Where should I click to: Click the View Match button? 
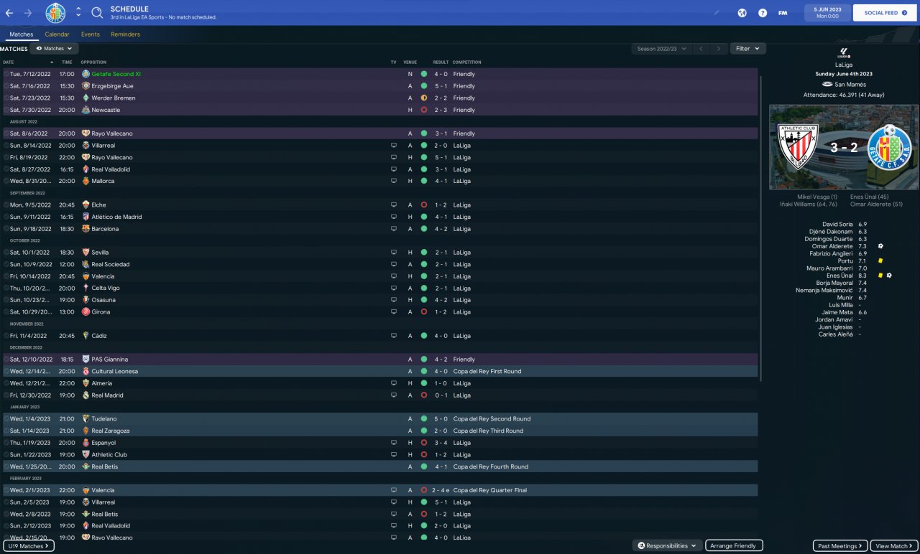[894, 546]
